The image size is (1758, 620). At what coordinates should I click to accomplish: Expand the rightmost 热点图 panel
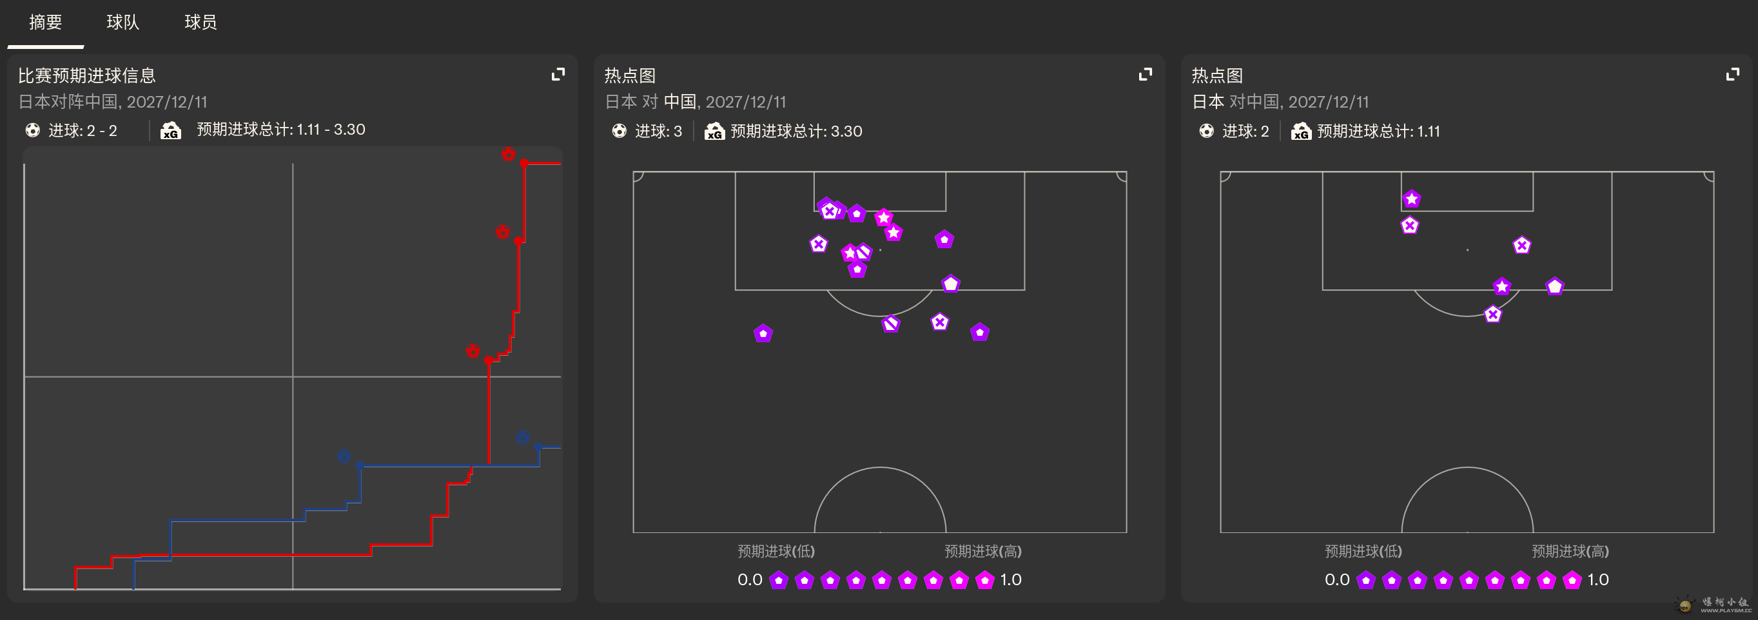(x=1732, y=74)
